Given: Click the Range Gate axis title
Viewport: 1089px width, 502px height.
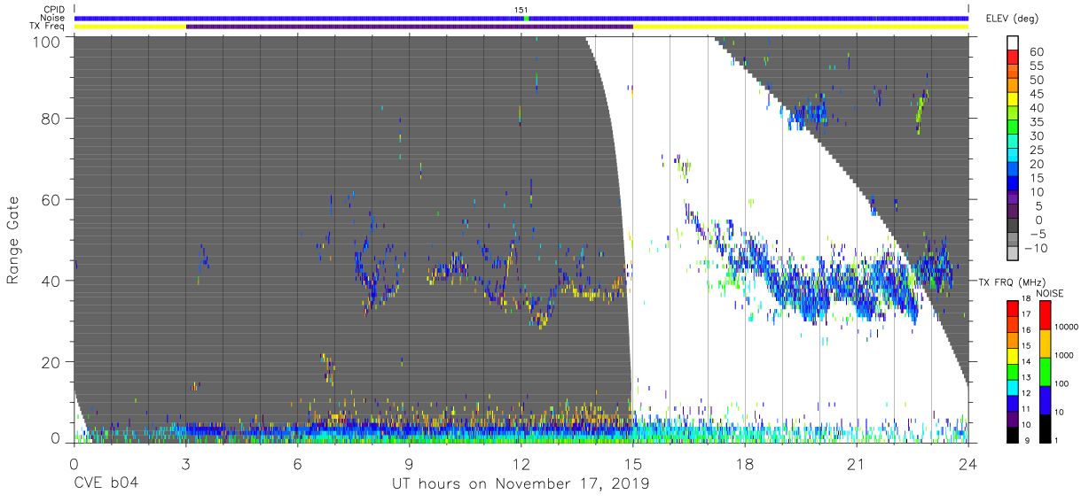Looking at the screenshot, I should pos(13,240).
